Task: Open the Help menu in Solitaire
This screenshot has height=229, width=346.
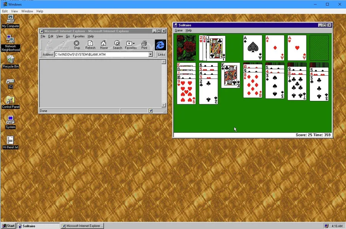Action: [x=189, y=30]
